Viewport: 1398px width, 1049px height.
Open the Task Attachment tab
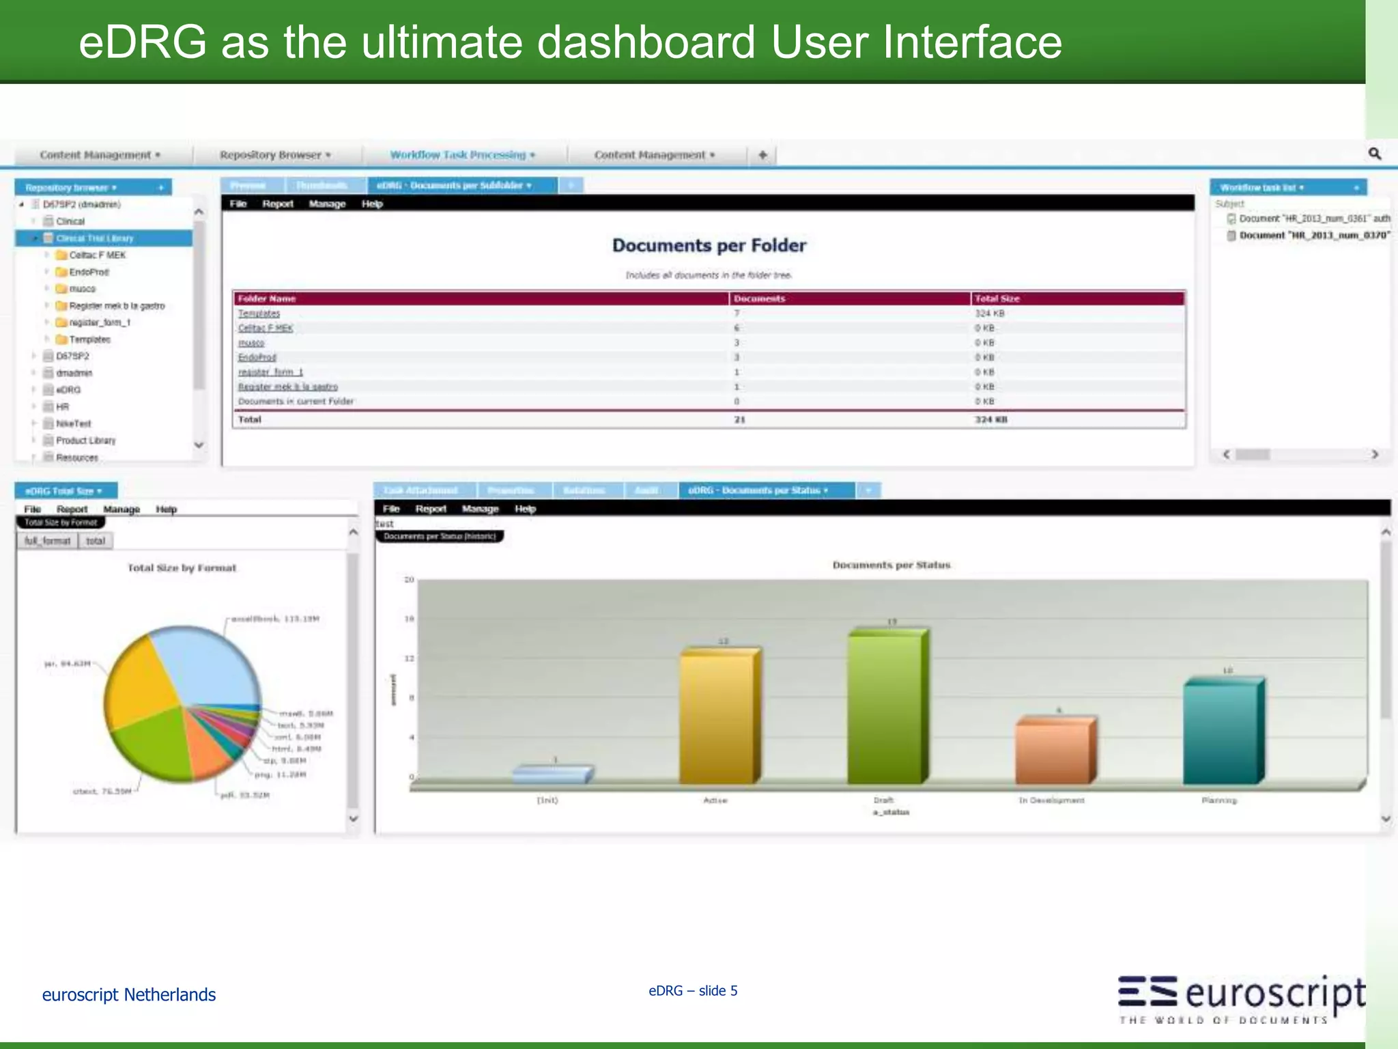click(x=420, y=490)
